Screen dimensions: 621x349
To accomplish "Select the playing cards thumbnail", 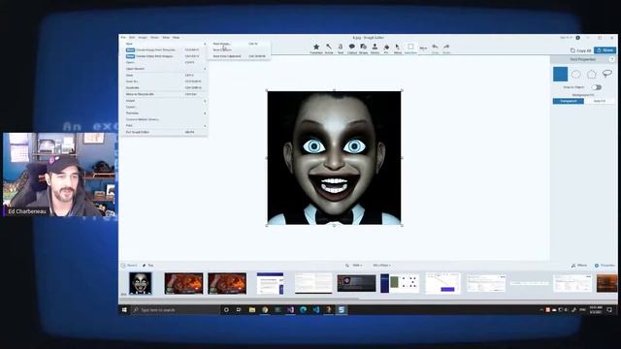I will (x=400, y=283).
